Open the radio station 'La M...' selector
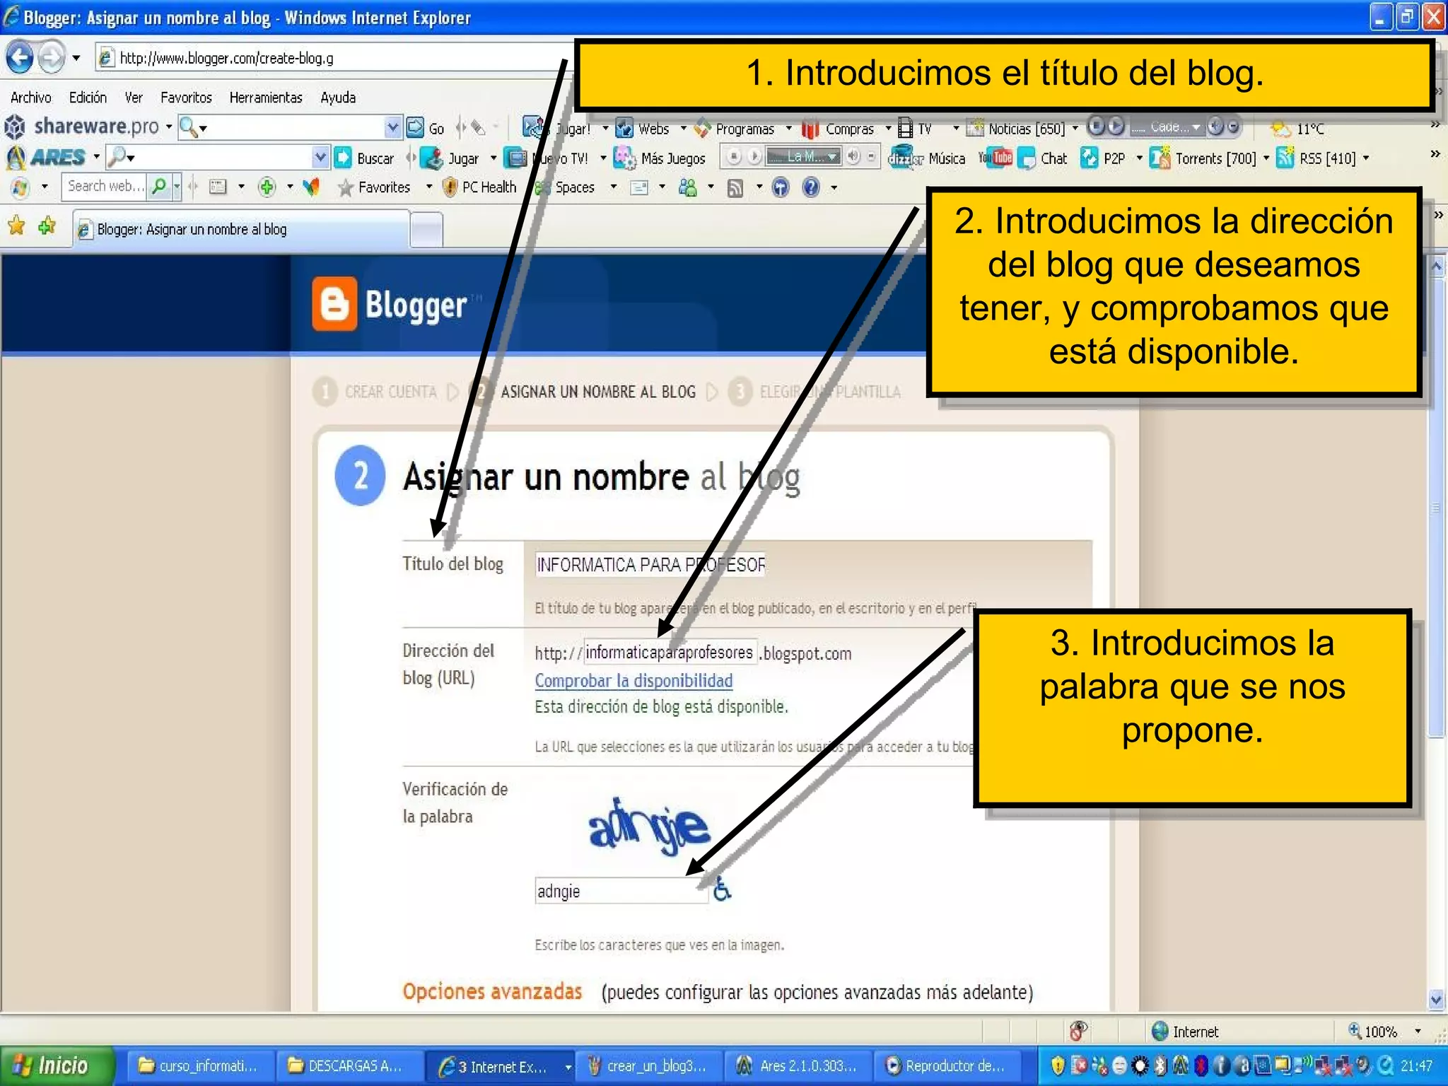This screenshot has width=1448, height=1086. click(804, 156)
